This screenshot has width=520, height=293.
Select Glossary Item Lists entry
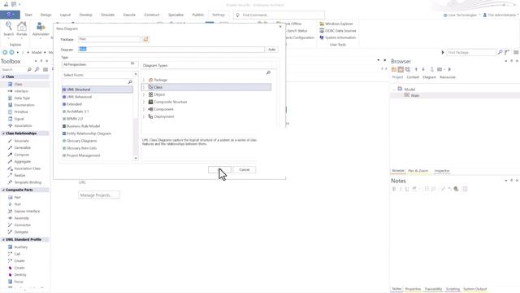click(81, 148)
